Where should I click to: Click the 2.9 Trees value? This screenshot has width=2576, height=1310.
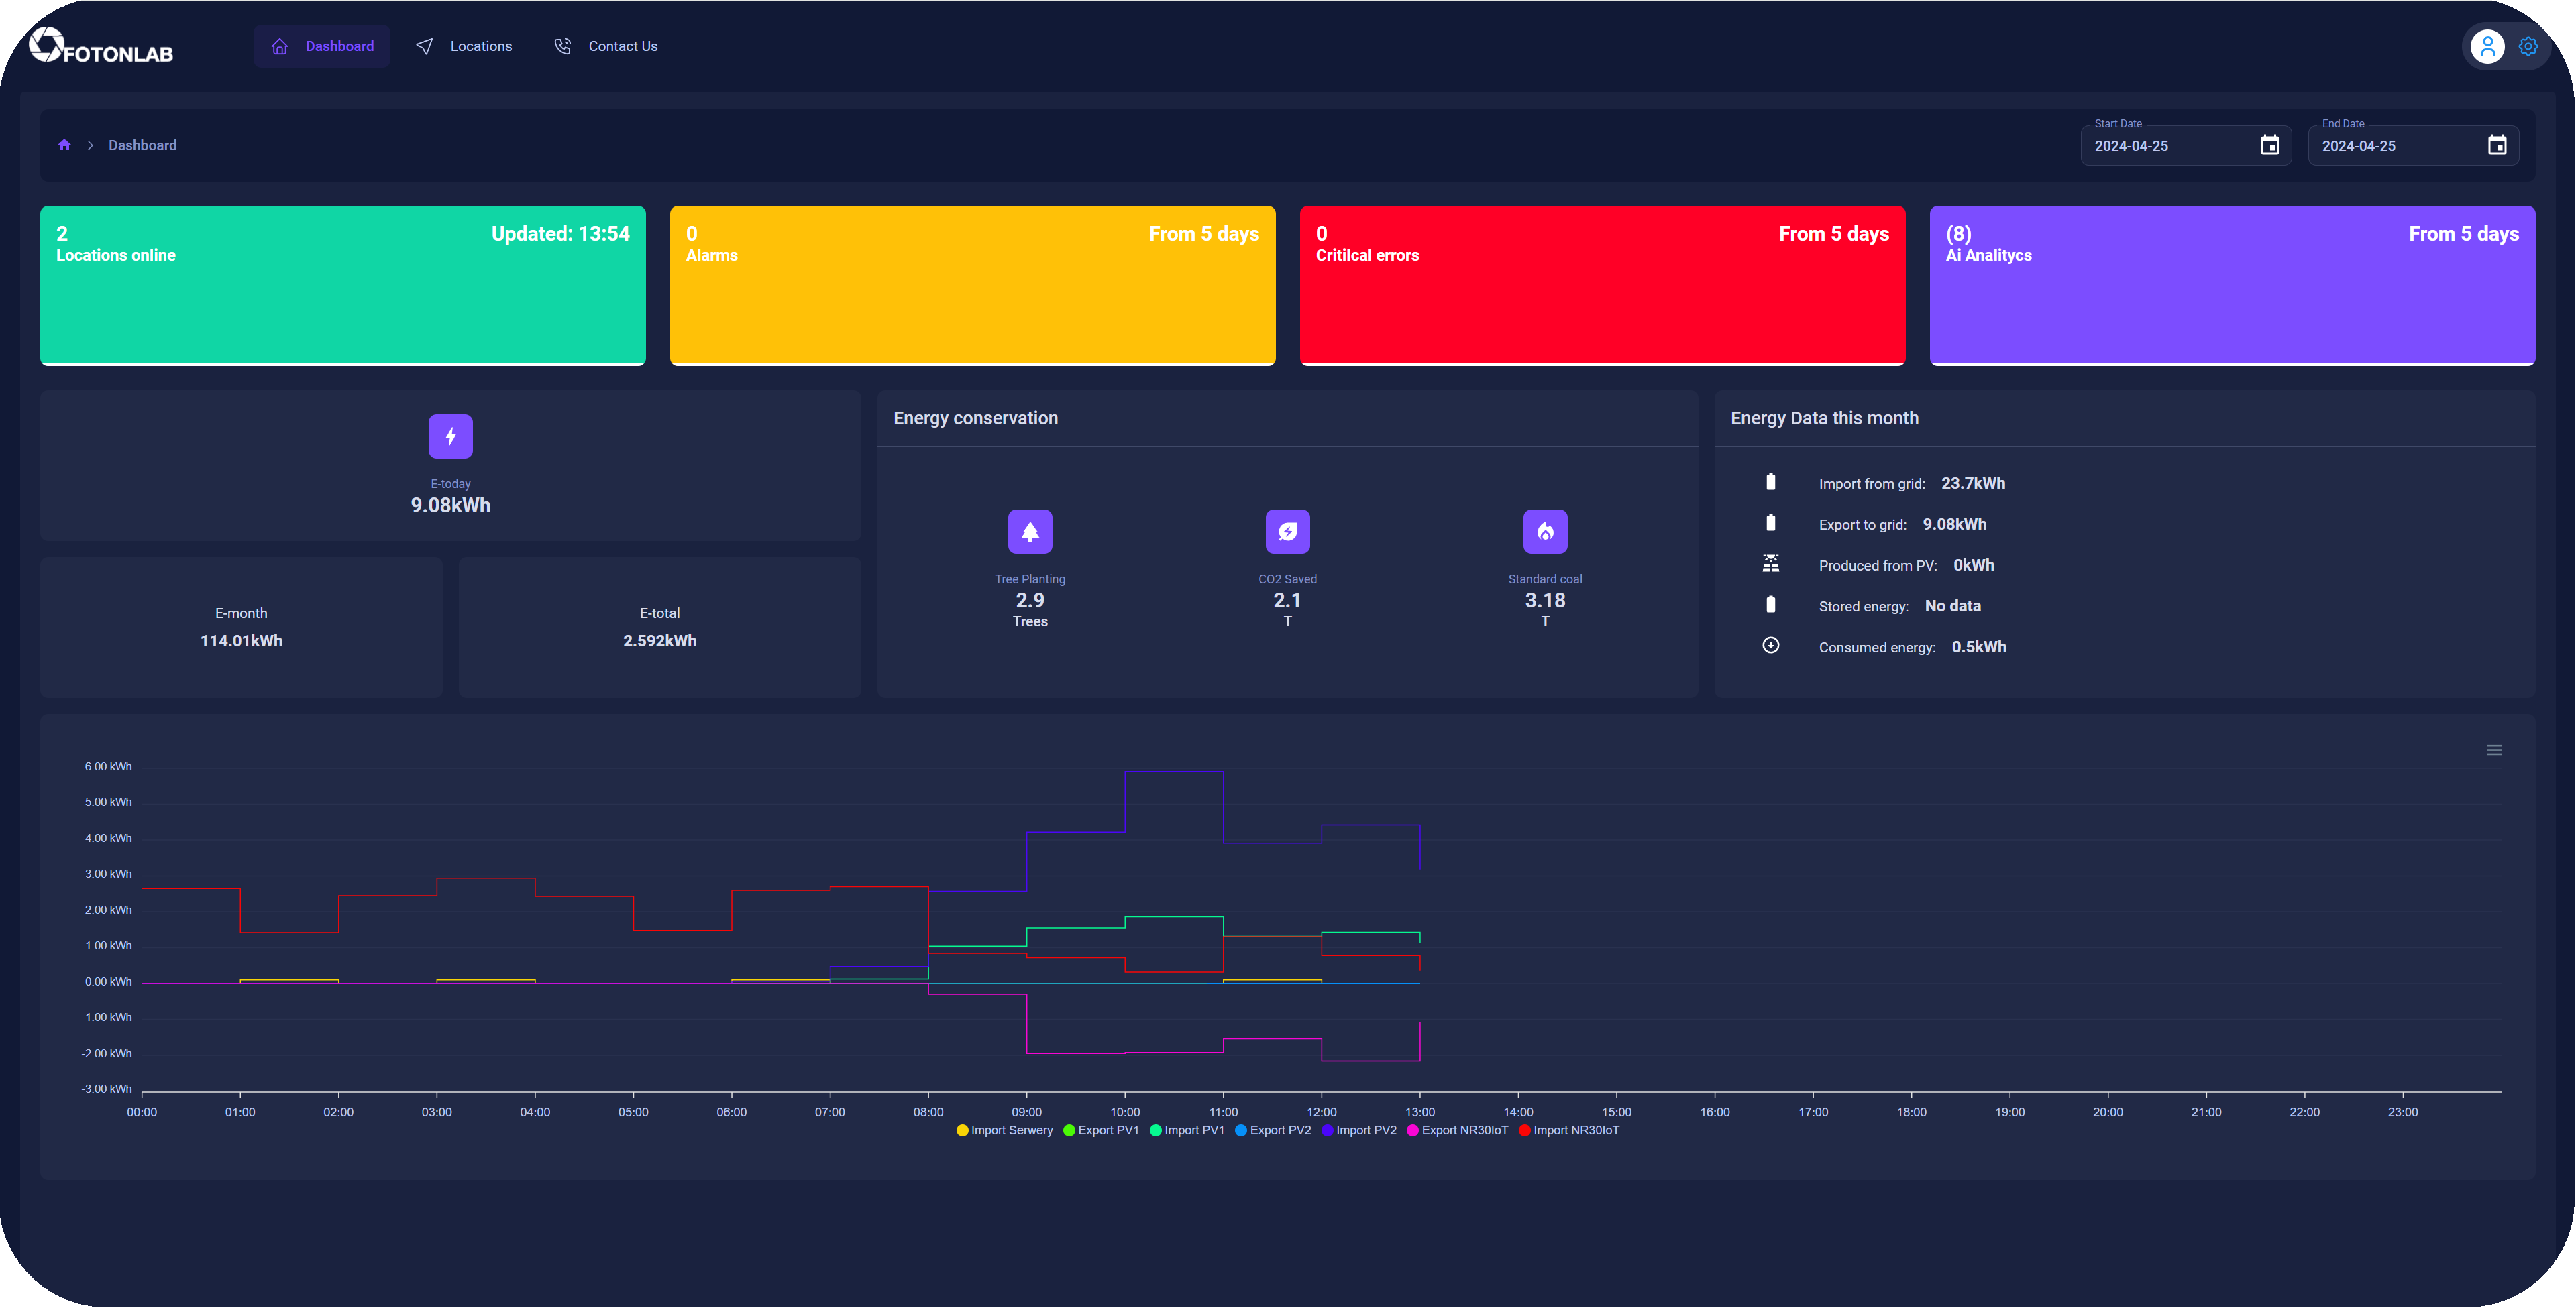coord(1030,601)
